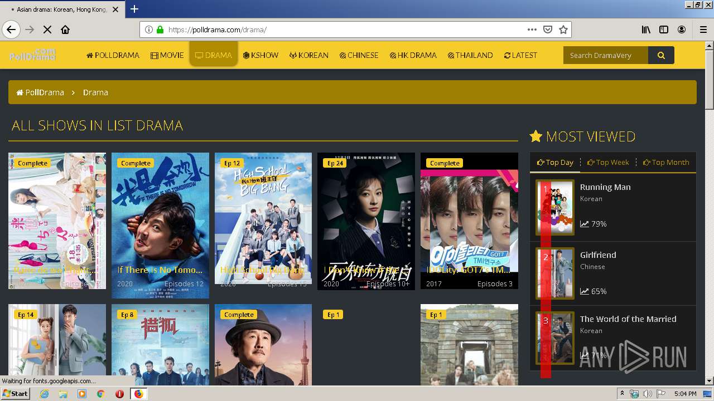Click the Pocket save icon
This screenshot has height=401, width=714.
click(548, 30)
